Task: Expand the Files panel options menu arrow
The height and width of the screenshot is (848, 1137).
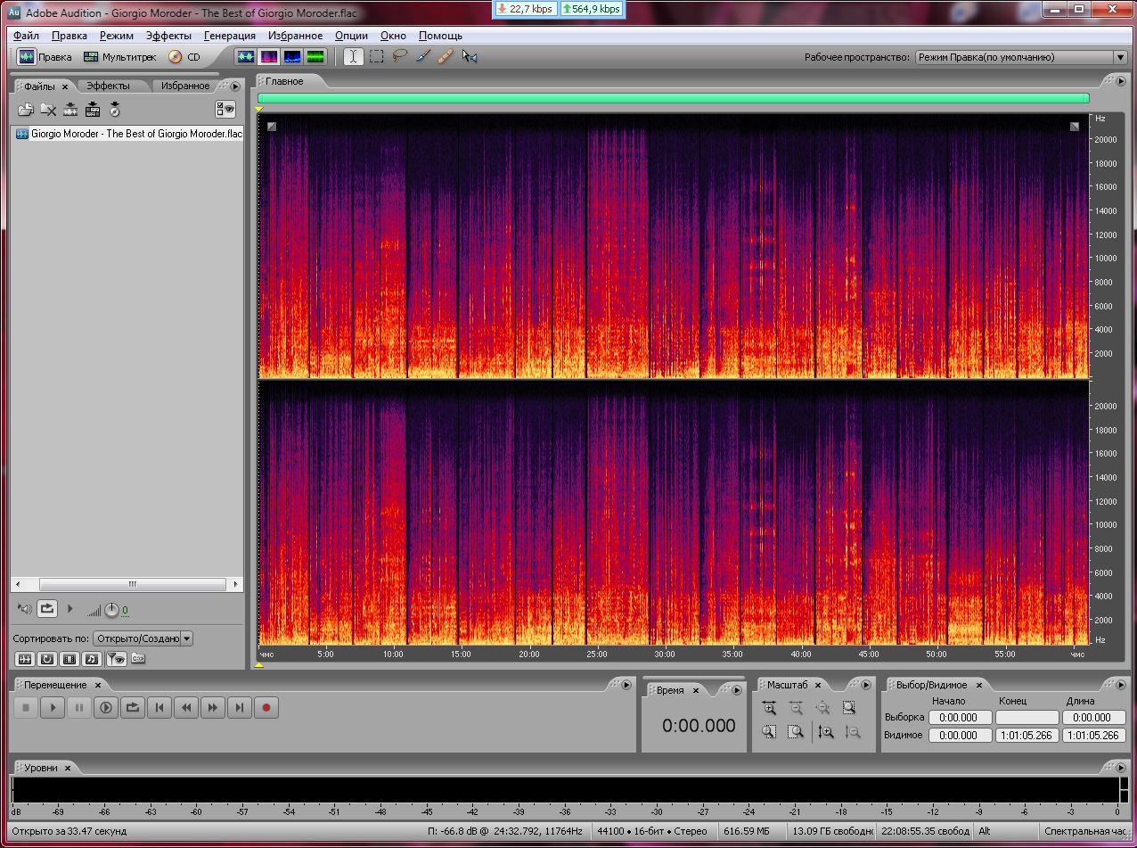Action: 235,86
